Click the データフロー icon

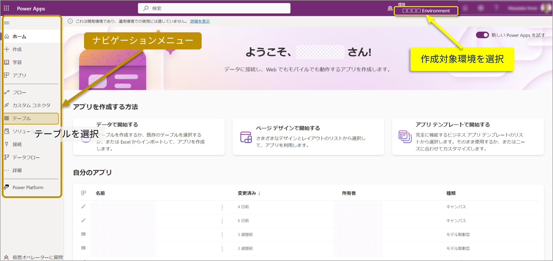[x=7, y=157]
